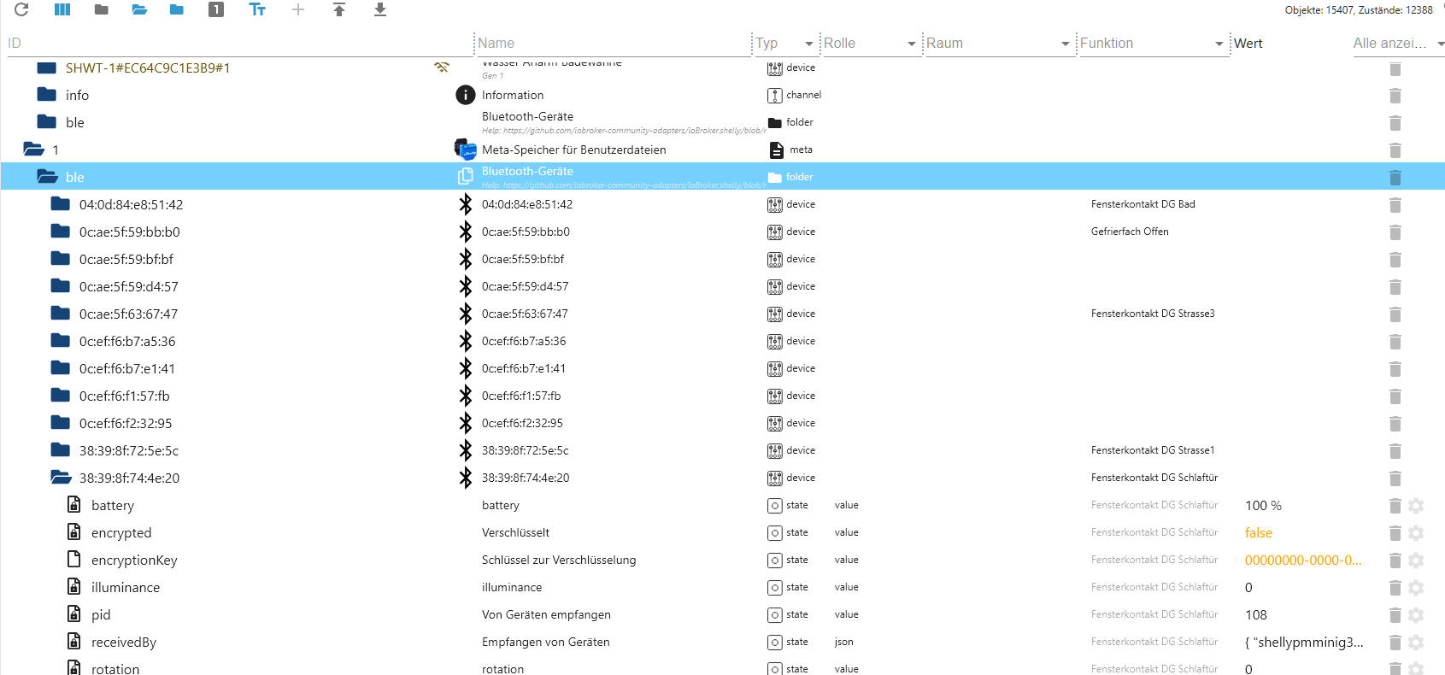Delete the 04:0d:84:e8:51:42 device via trash icon
The image size is (1445, 675).
(1395, 205)
